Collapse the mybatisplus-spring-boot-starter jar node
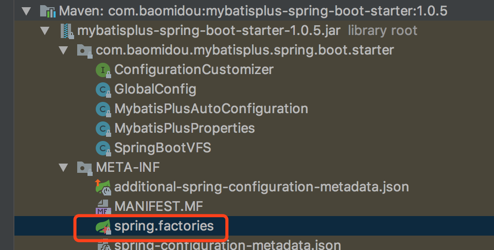 tap(46, 30)
